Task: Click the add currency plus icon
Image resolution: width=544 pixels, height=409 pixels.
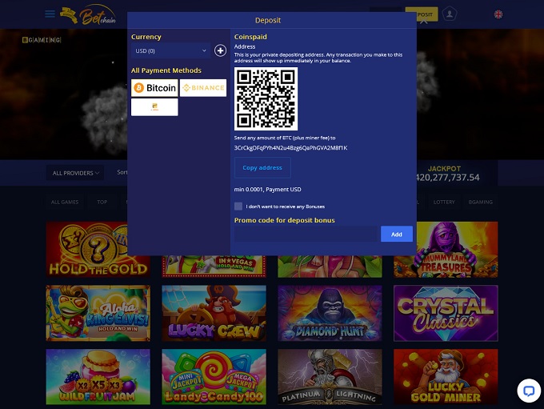Action: point(220,50)
